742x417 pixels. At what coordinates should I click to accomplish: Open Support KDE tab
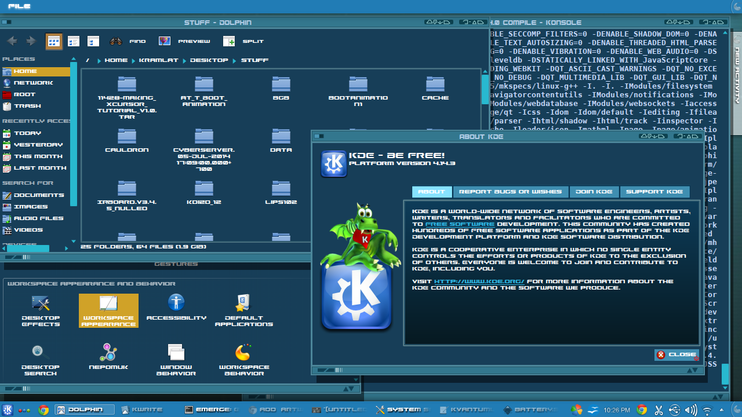pyautogui.click(x=654, y=192)
